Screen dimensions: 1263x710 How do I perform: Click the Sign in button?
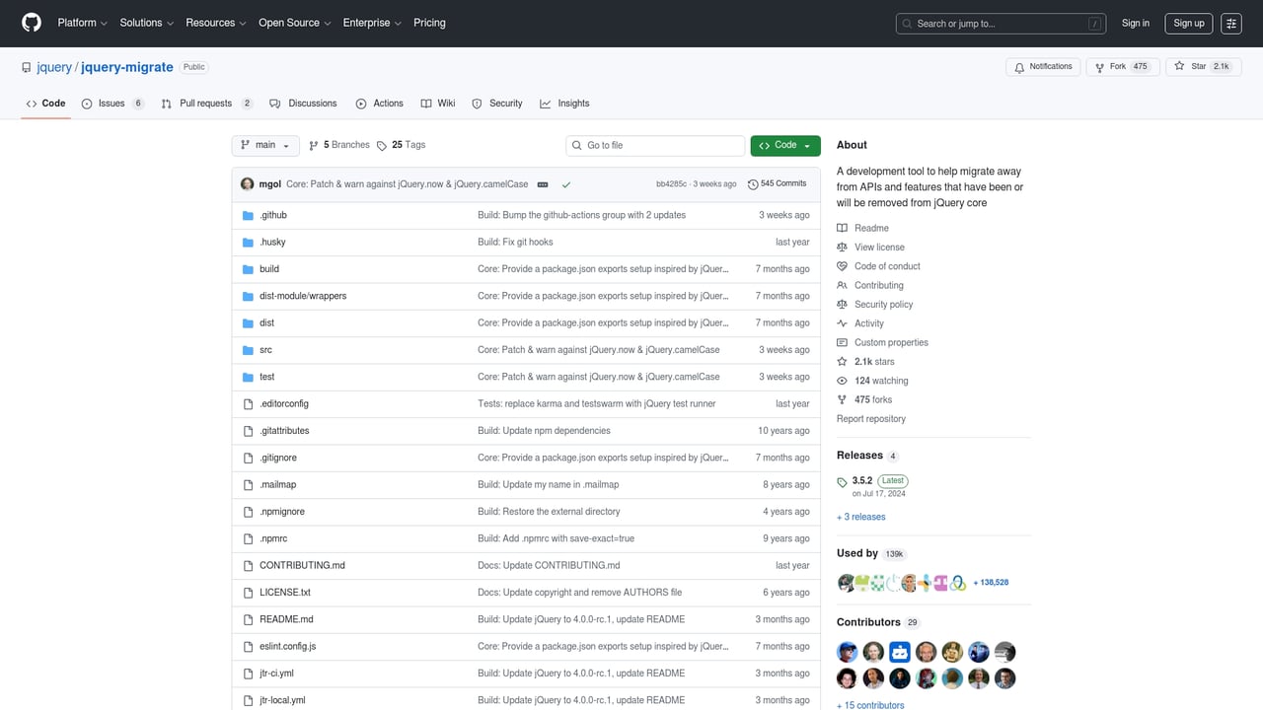[1135, 23]
